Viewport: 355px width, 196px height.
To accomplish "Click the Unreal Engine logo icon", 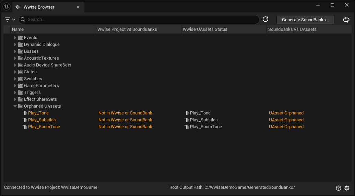I will point(7,7).
